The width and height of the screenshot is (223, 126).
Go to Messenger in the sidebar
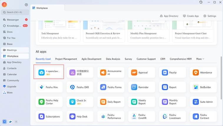[15, 20]
